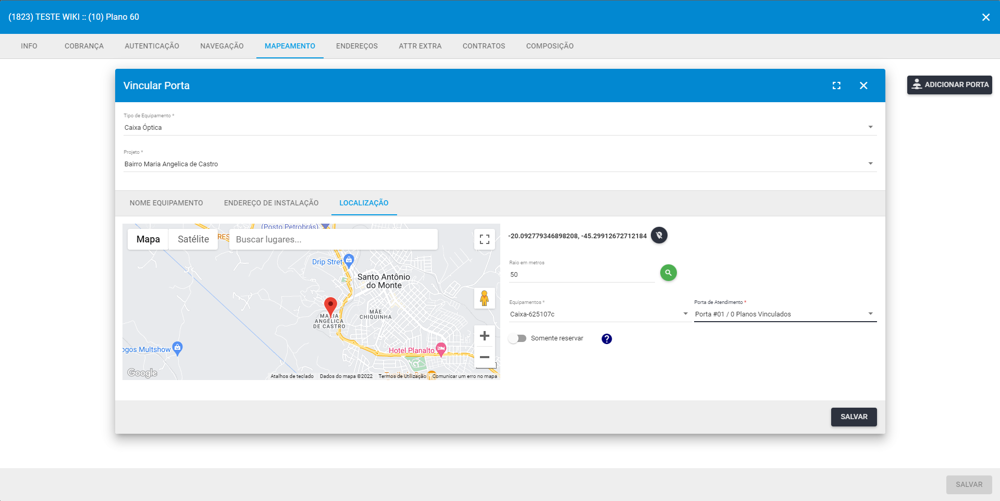Open the Porta de Atendimento dropdown
This screenshot has height=501, width=1000.
785,314
